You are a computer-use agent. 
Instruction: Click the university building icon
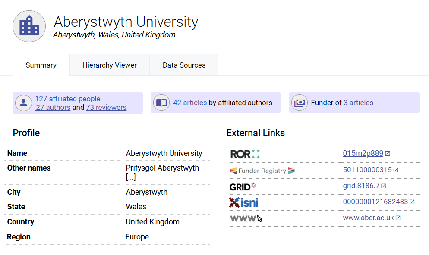29,26
